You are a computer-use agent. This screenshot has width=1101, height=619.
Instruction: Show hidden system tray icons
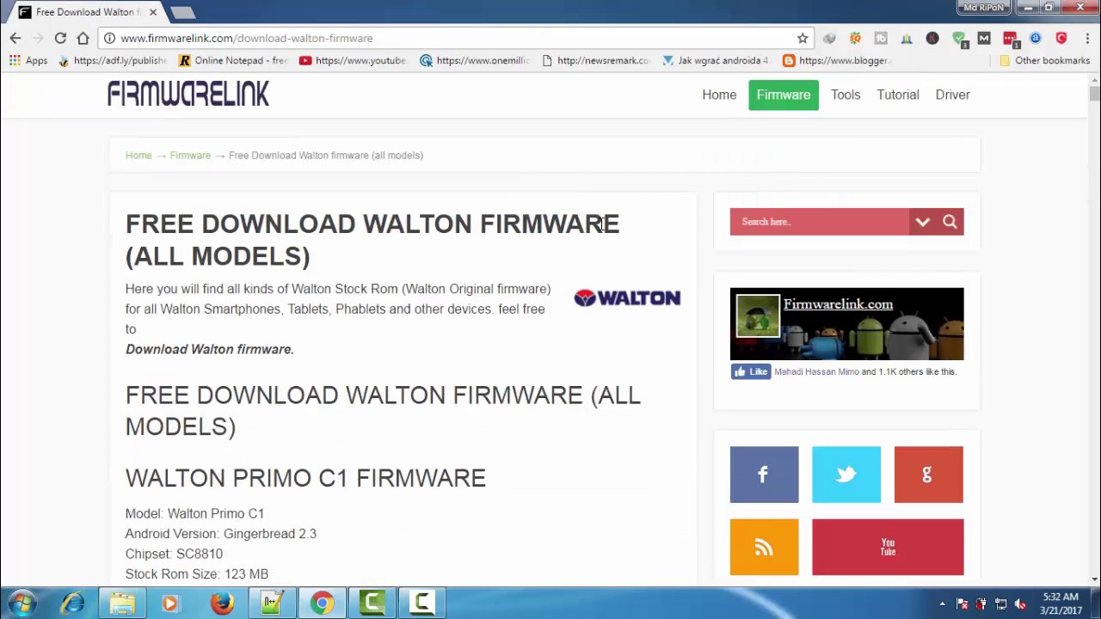(x=942, y=604)
